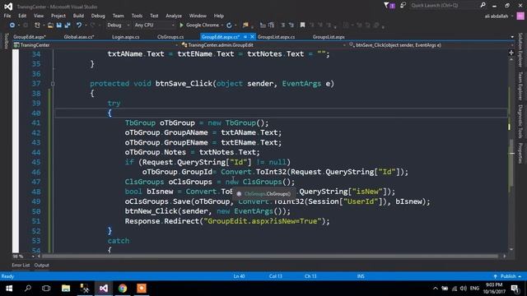Open the TraningCenter project navigation dropdown
The width and height of the screenshot is (527, 296).
point(96,45)
